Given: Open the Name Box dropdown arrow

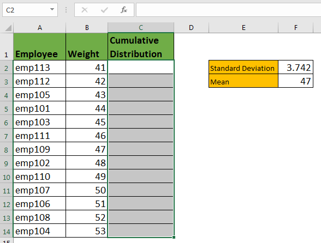Looking at the screenshot, I should (x=52, y=9).
